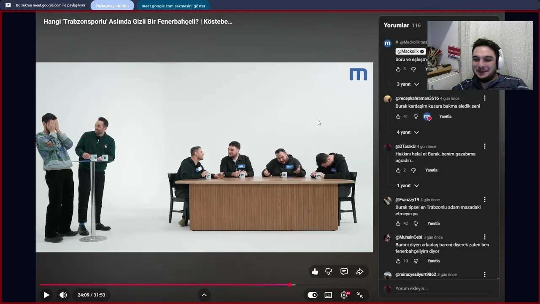The width and height of the screenshot is (540, 304).
Task: Click Franzzy19's profile avatar
Action: click(x=387, y=201)
